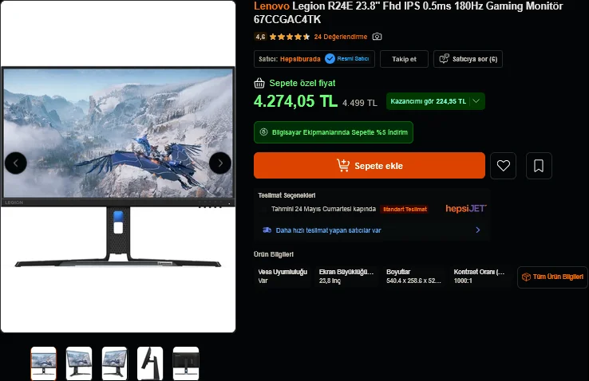Open review photos via camera icon

coord(377,37)
